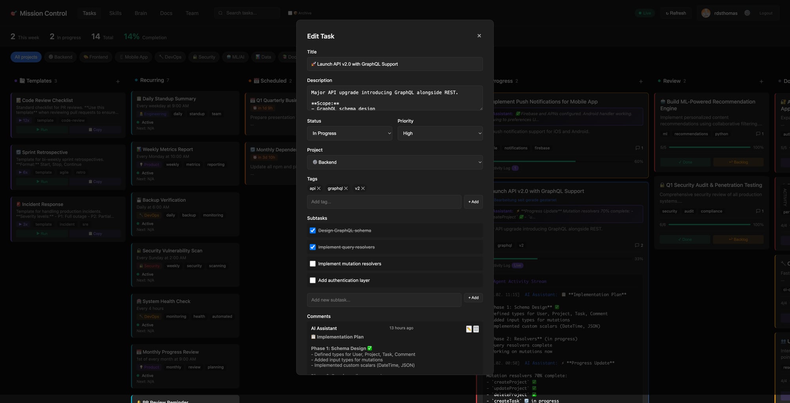The width and height of the screenshot is (790, 403).
Task: Run the Code Review Checklist template
Action: (x=42, y=130)
